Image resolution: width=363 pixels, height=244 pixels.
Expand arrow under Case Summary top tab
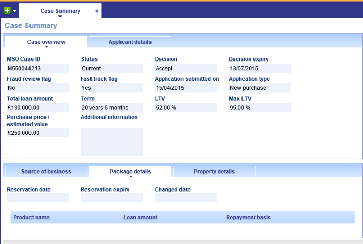tap(60, 16)
